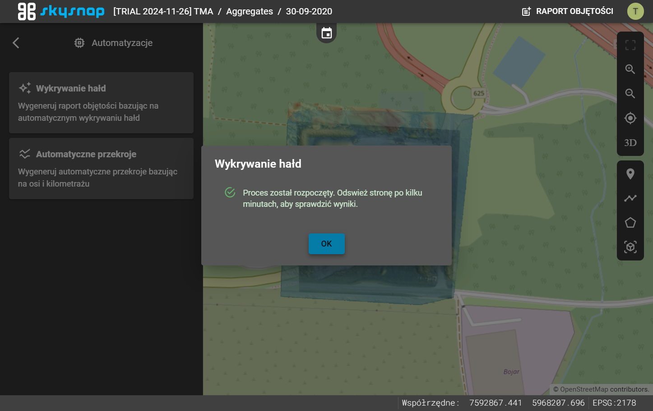Click the EPSG:2178 coordinate system label
The image size is (653, 411).
point(614,403)
